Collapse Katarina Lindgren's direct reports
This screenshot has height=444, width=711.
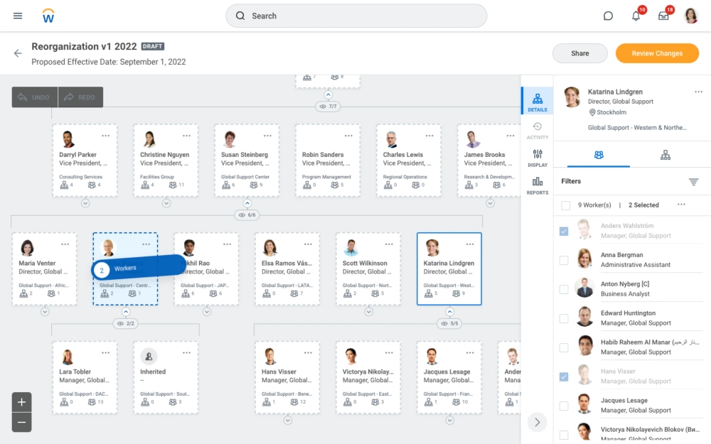pyautogui.click(x=449, y=311)
